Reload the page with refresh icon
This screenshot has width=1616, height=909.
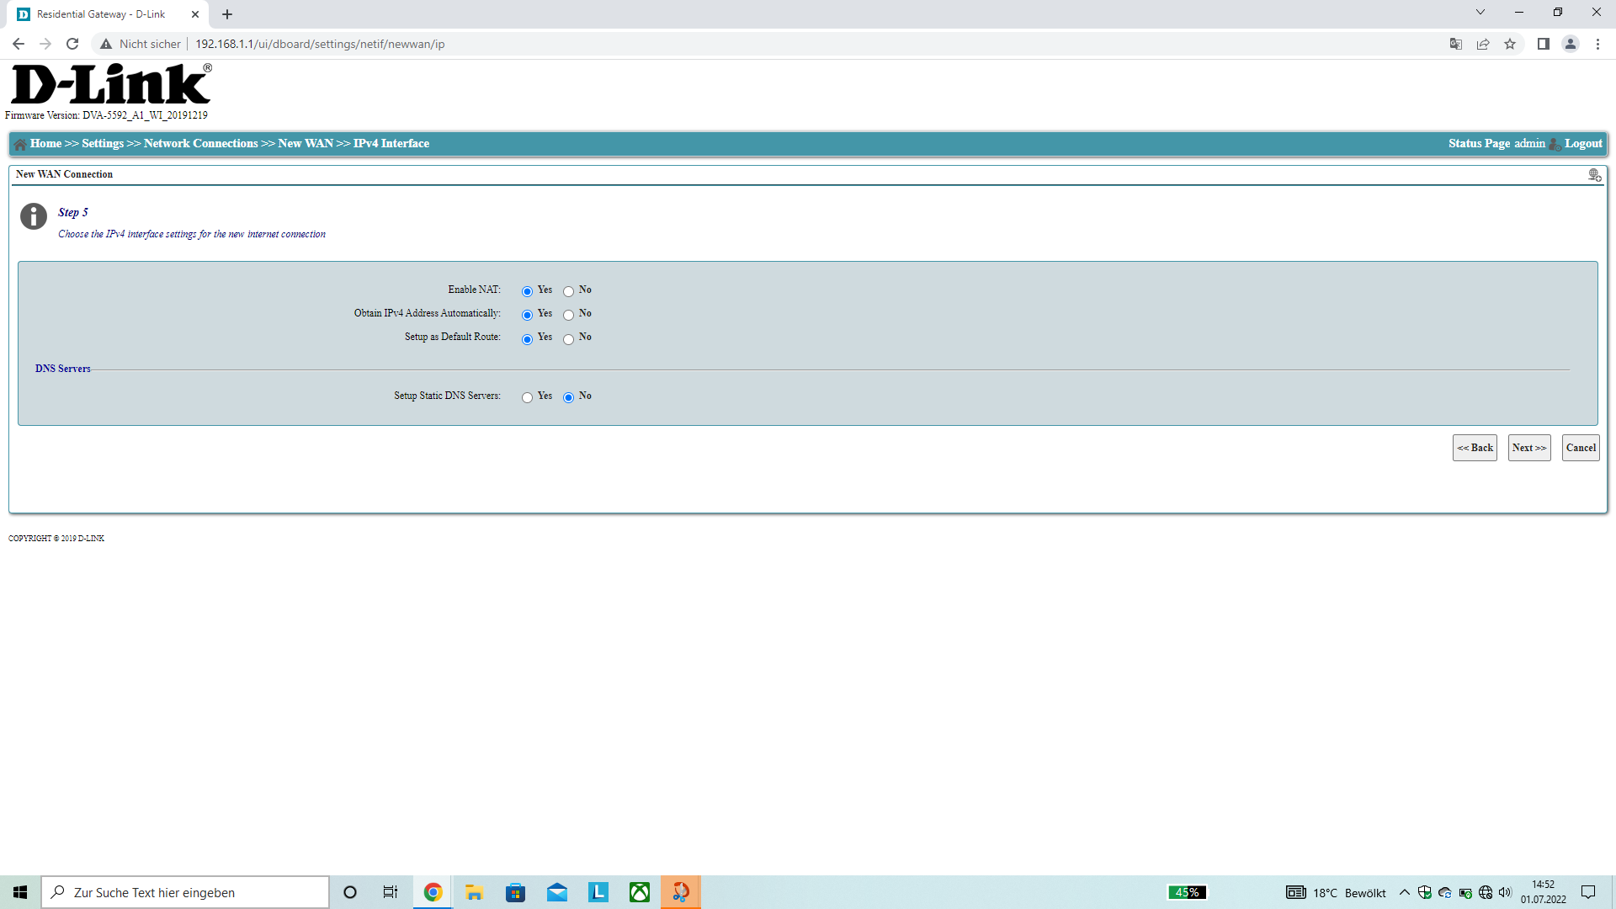click(72, 44)
